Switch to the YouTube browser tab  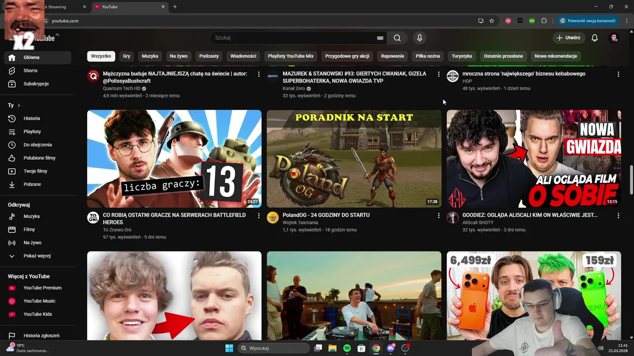130,7
